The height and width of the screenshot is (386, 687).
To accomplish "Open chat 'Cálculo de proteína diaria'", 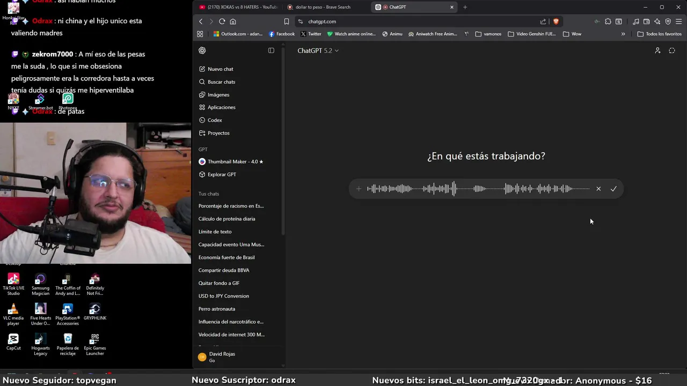I will (x=226, y=219).
